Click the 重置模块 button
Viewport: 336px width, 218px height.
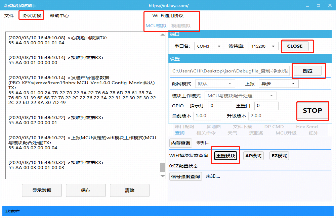pyautogui.click(x=226, y=156)
